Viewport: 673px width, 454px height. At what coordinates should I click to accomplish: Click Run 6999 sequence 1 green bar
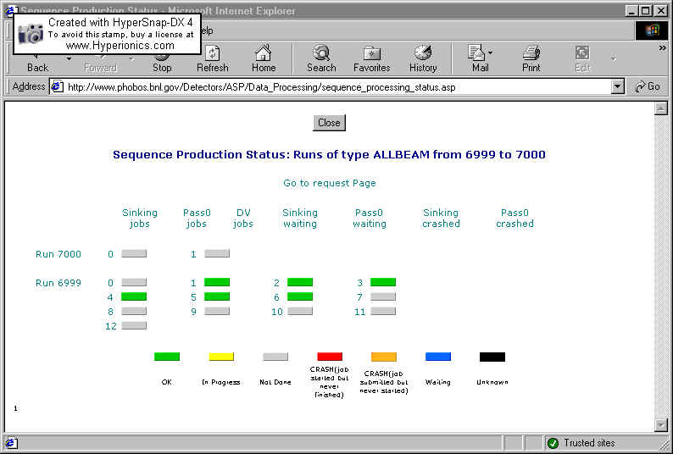(x=217, y=282)
